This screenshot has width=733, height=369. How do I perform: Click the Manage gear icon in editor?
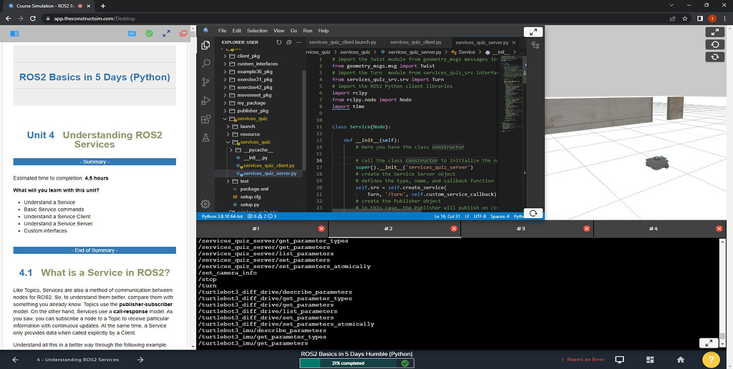point(205,204)
